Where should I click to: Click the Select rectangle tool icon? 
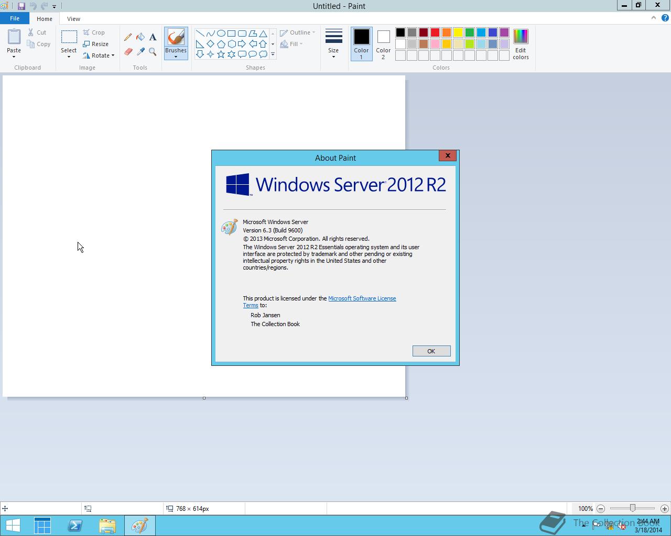coord(69,37)
